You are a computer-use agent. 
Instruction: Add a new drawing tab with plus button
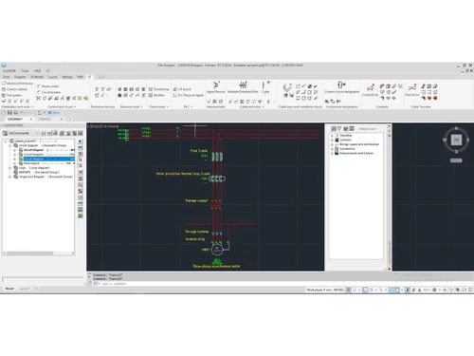click(70, 120)
